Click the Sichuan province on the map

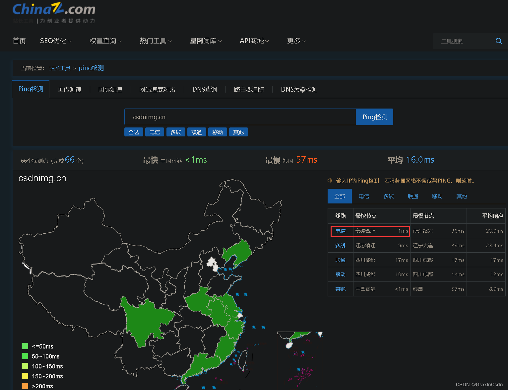144,322
